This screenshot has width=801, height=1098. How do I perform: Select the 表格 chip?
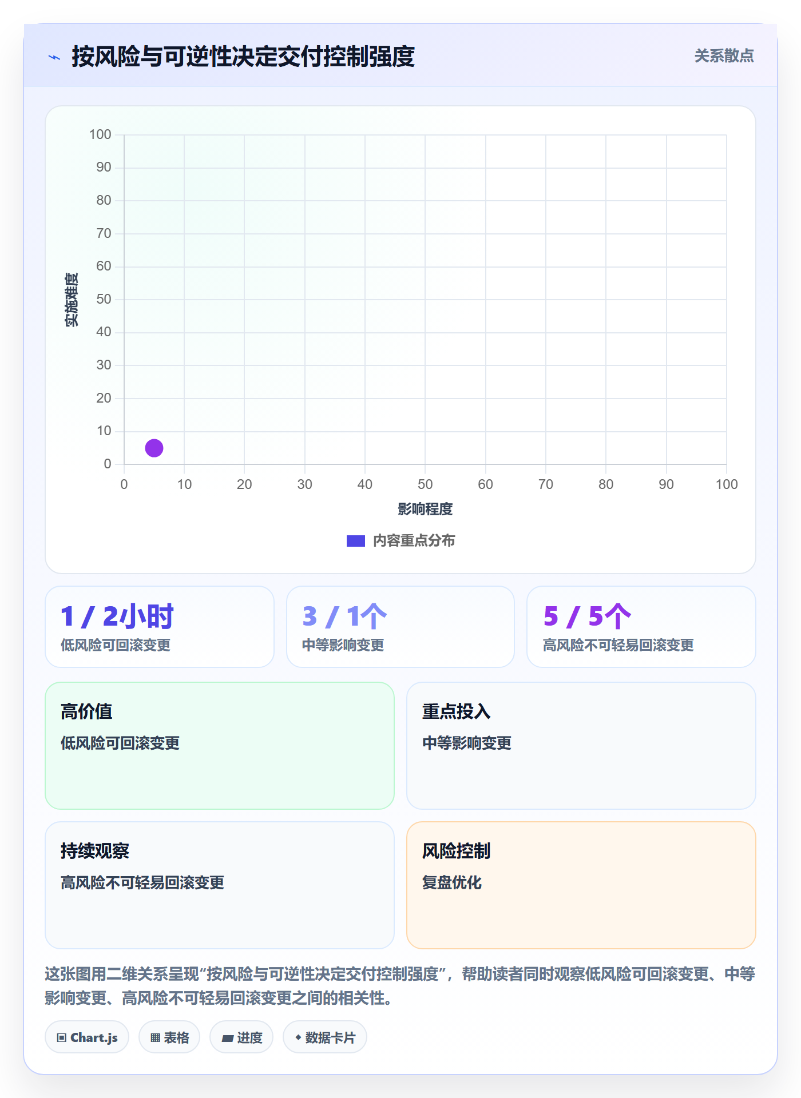169,1037
